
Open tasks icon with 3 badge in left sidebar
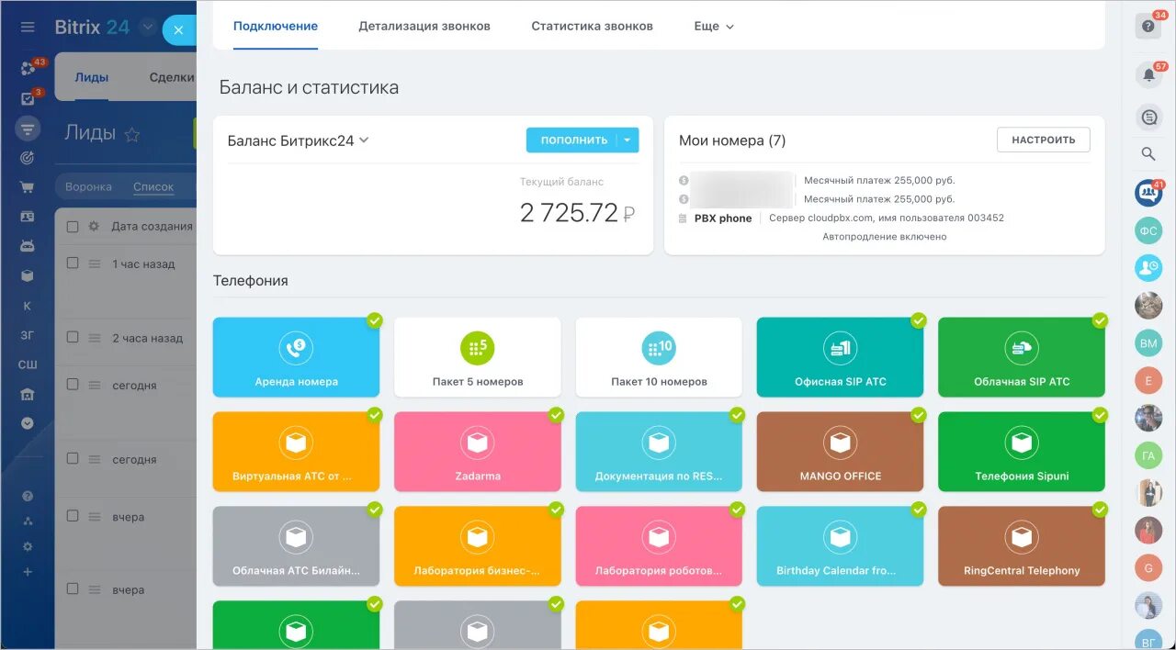[28, 99]
